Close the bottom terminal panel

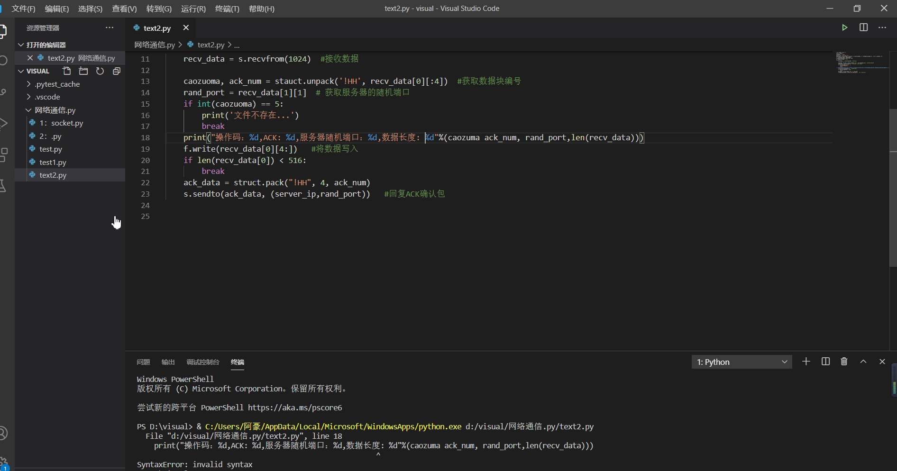click(x=882, y=362)
